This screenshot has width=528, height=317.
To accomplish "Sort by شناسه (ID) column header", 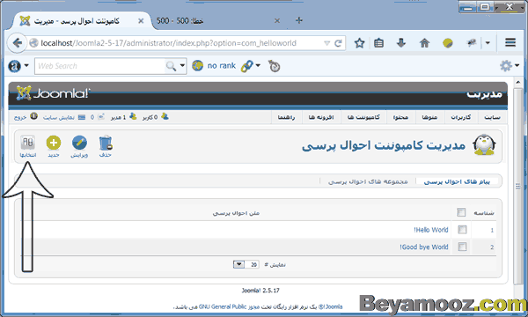I will click(x=484, y=213).
